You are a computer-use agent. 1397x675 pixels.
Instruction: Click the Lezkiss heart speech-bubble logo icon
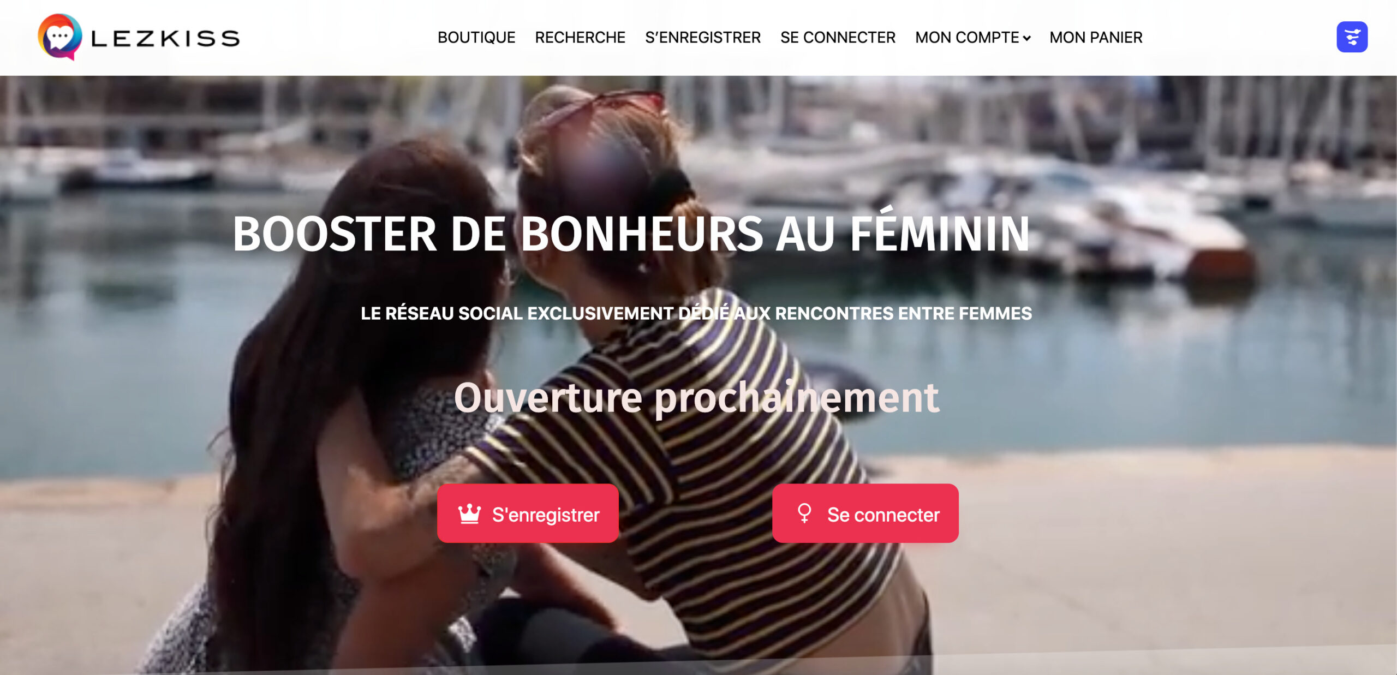click(x=60, y=37)
